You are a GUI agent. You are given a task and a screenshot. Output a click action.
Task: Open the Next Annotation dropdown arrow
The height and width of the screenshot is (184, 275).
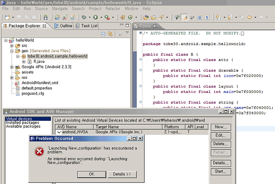tap(224, 17)
